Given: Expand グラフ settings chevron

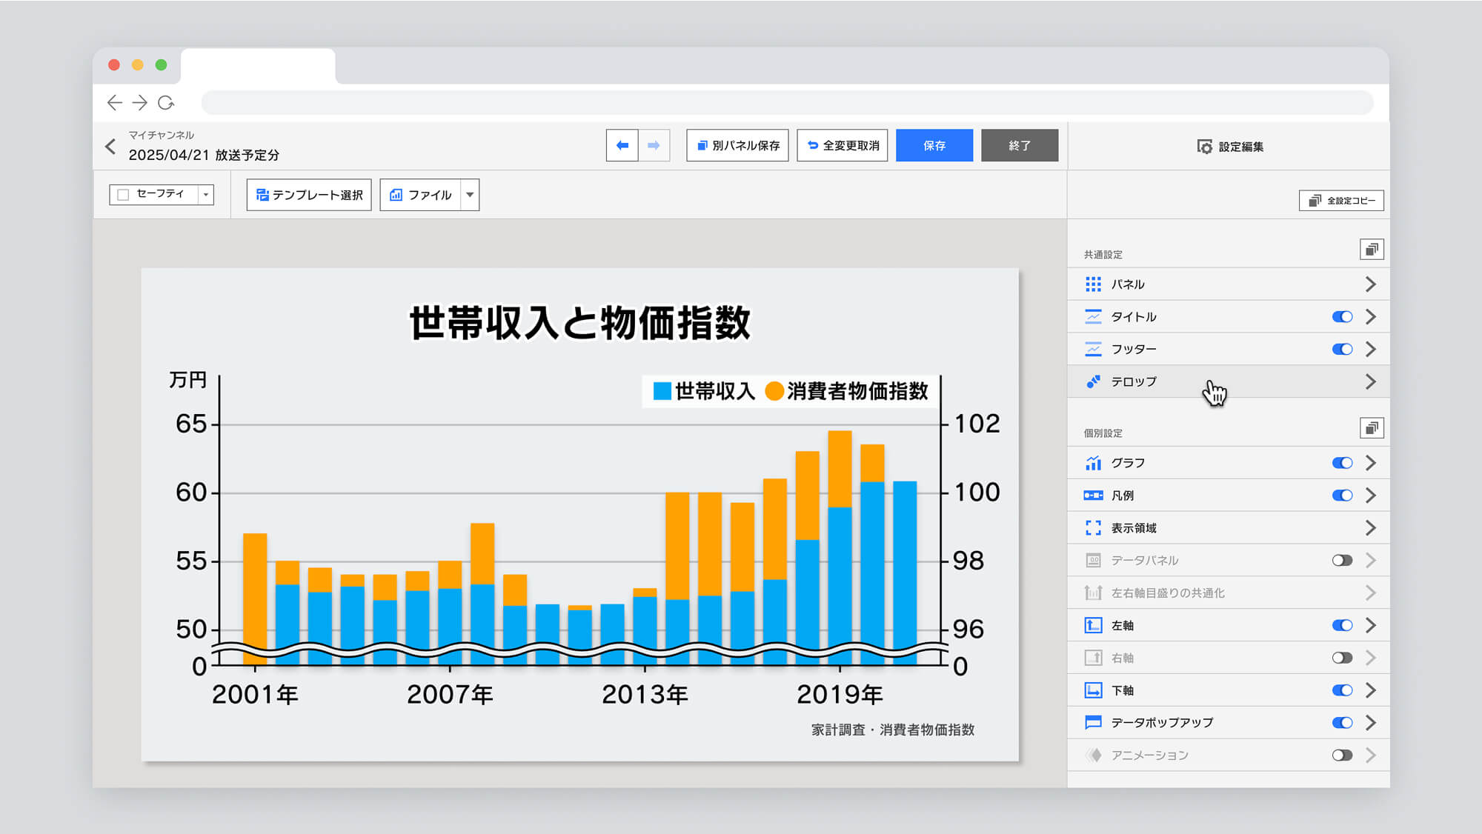Looking at the screenshot, I should [x=1371, y=463].
